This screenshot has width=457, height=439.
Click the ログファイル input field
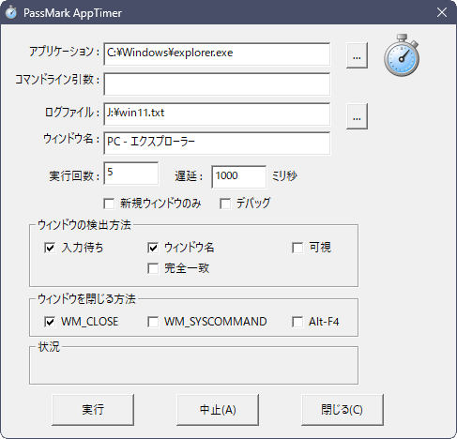[x=217, y=114]
